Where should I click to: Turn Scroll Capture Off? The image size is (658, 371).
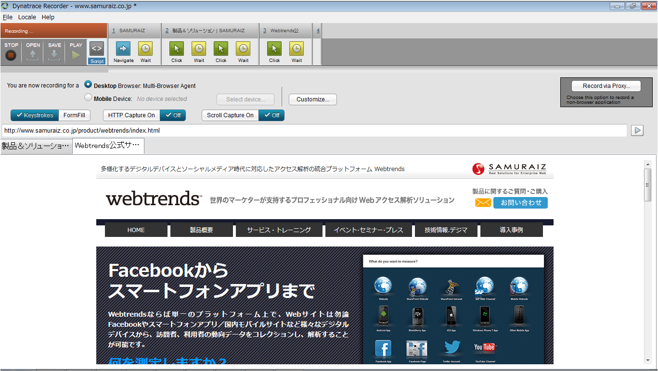click(x=271, y=115)
